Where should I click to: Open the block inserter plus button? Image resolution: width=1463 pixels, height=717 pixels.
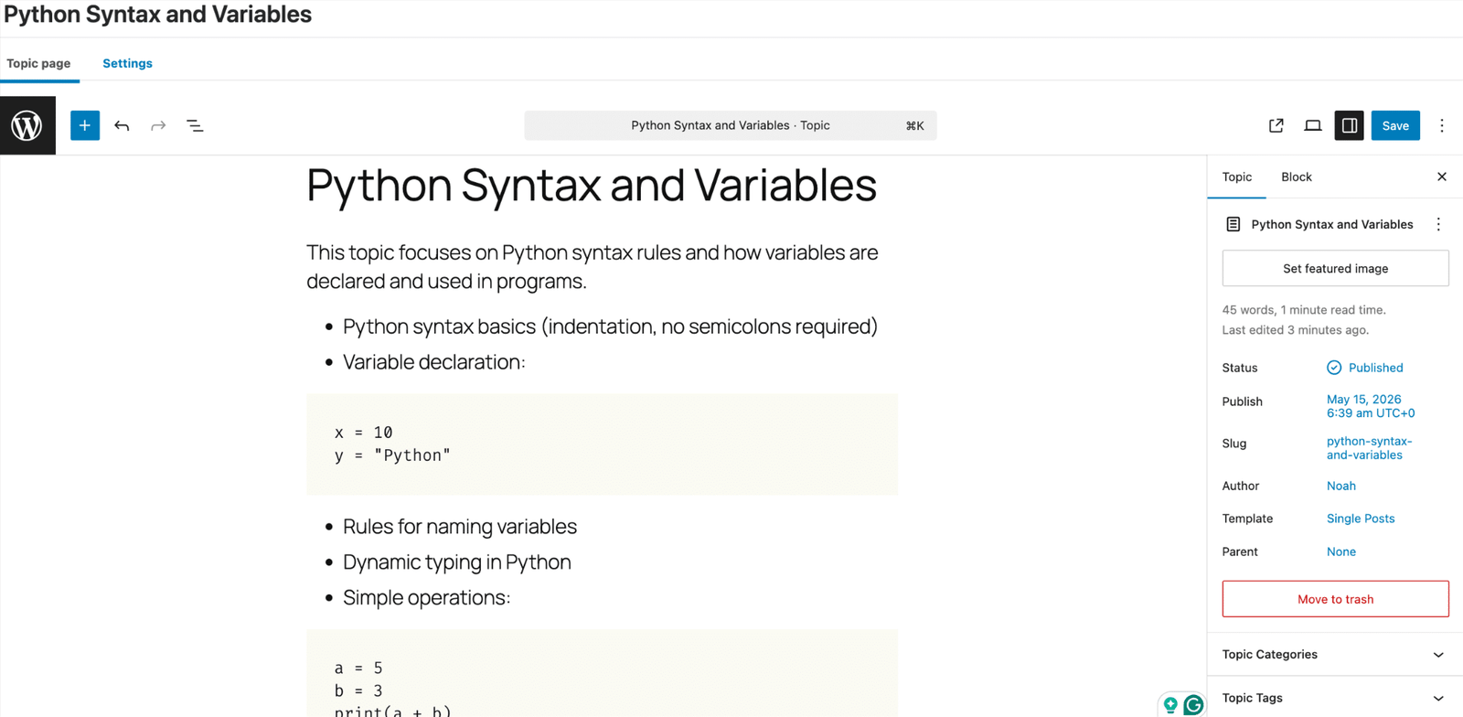pyautogui.click(x=85, y=125)
